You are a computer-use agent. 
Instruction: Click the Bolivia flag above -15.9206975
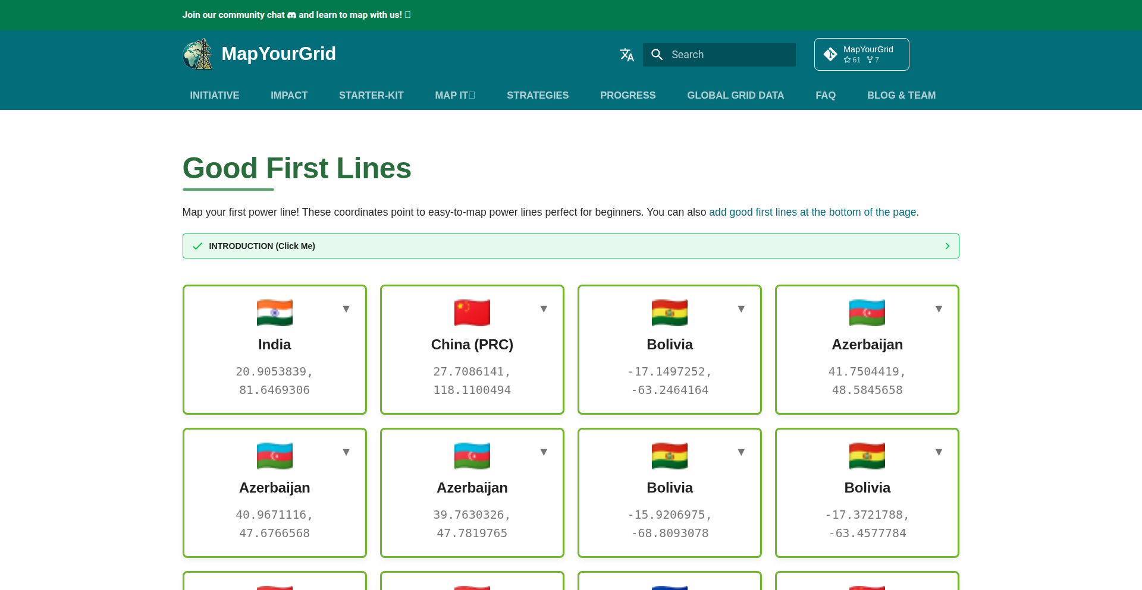pos(670,456)
